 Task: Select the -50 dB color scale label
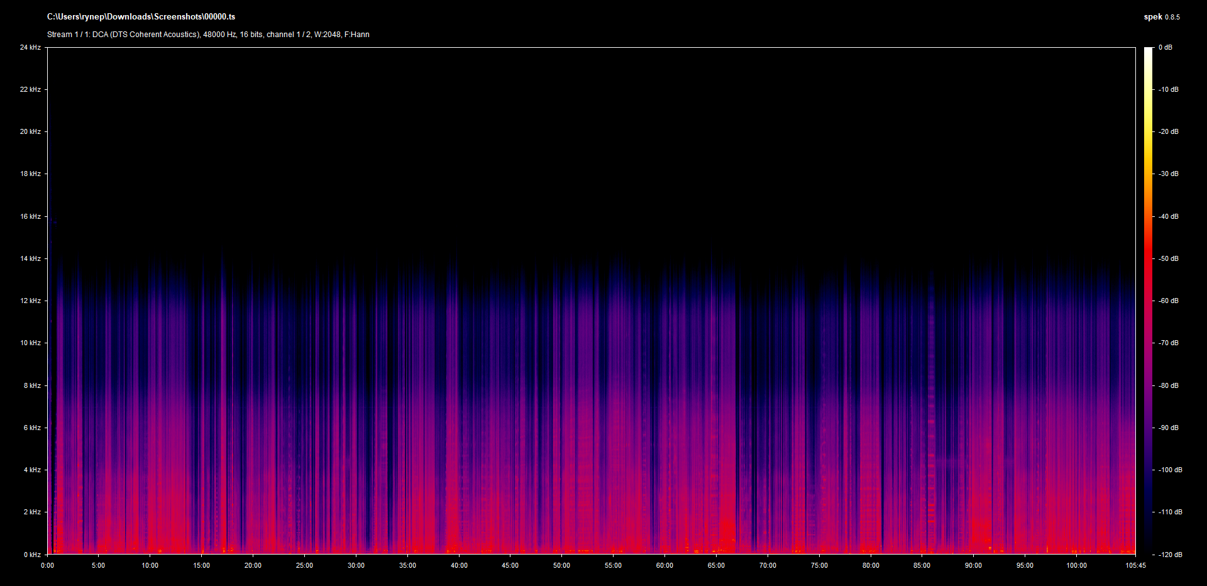[x=1169, y=259]
